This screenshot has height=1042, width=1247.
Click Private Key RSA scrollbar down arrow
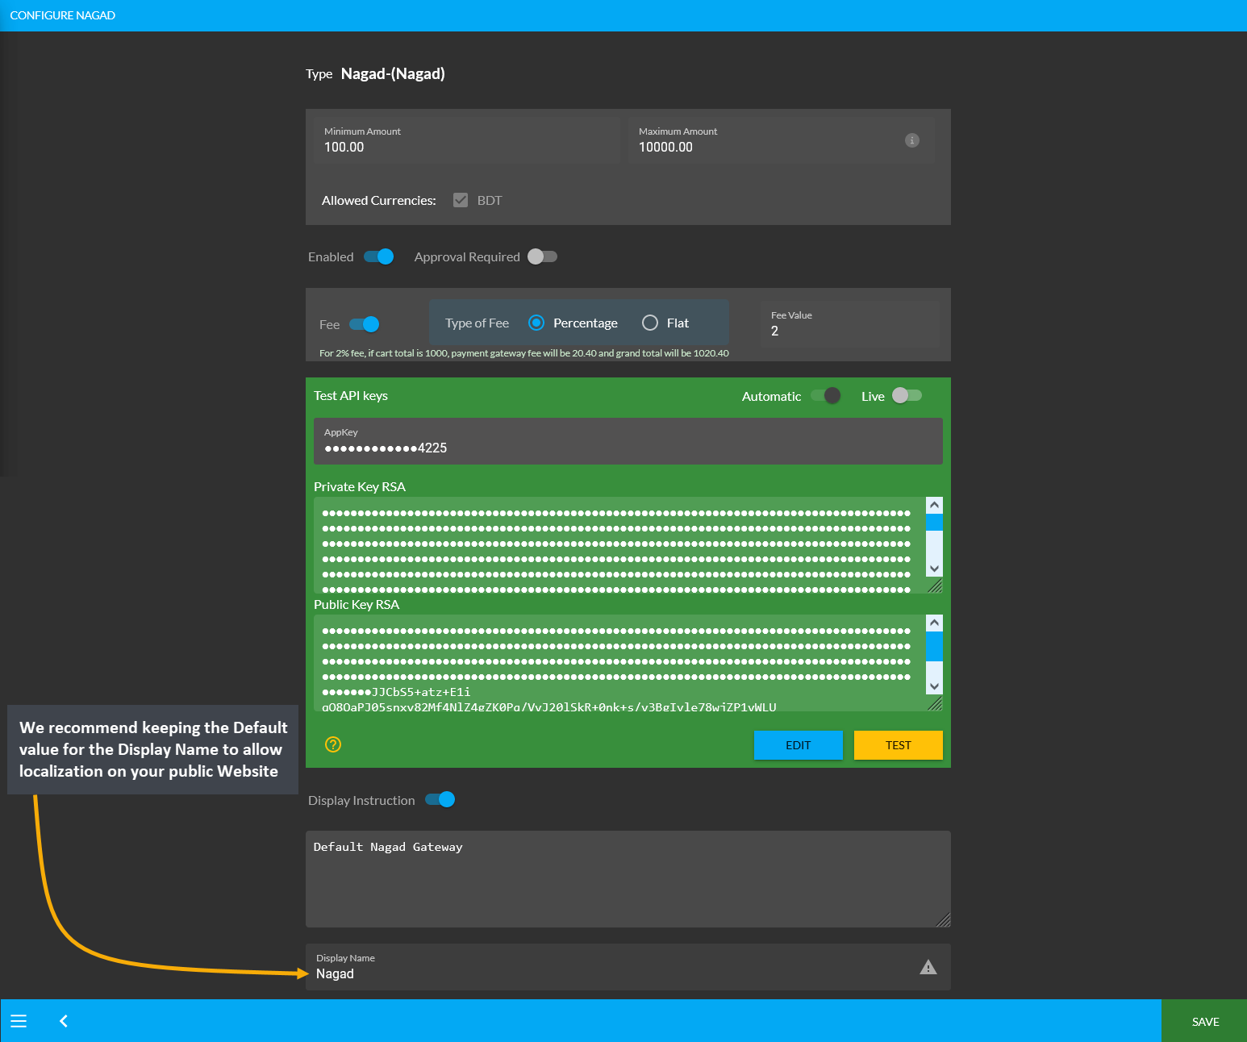point(934,569)
